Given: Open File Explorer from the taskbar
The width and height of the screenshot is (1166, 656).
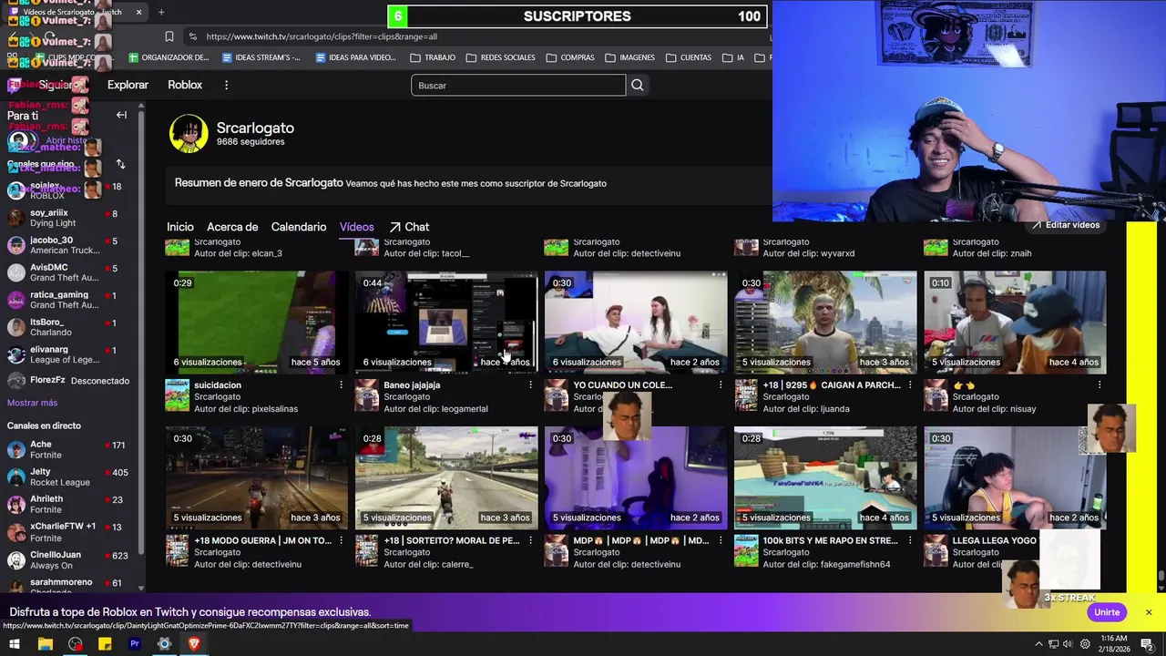Looking at the screenshot, I should click(45, 644).
